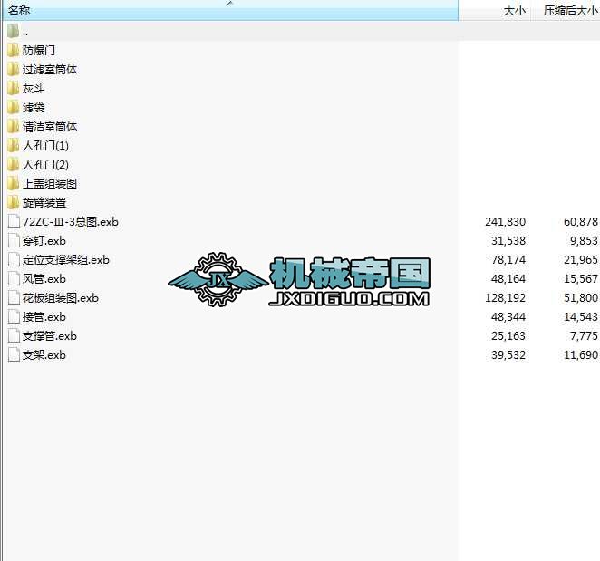600x561 pixels.
Task: Click size value 78,174
Action: tap(508, 260)
